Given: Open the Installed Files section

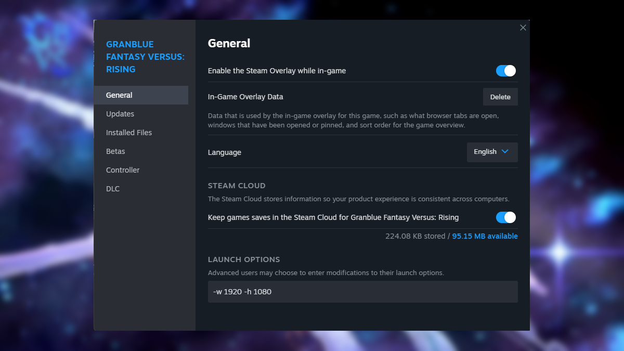Looking at the screenshot, I should point(129,132).
